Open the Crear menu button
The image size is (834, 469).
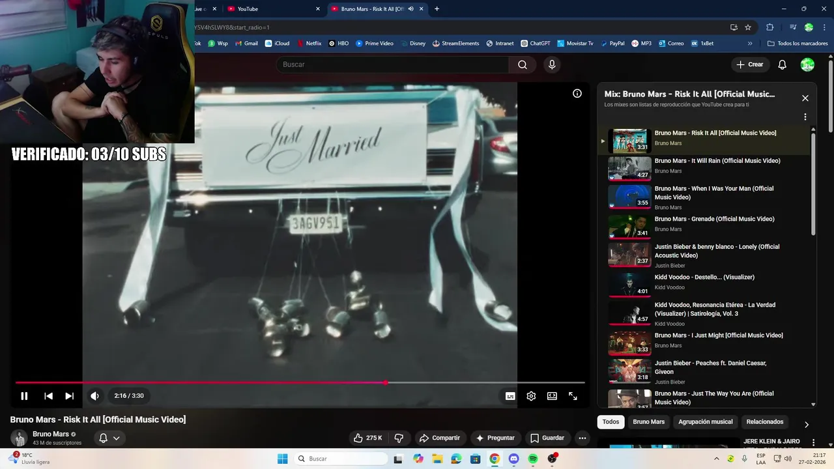[750, 64]
